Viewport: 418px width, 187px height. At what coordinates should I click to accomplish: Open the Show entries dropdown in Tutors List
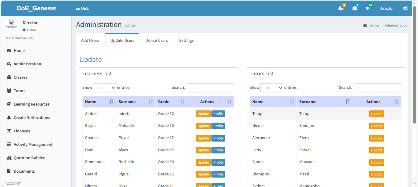272,88
